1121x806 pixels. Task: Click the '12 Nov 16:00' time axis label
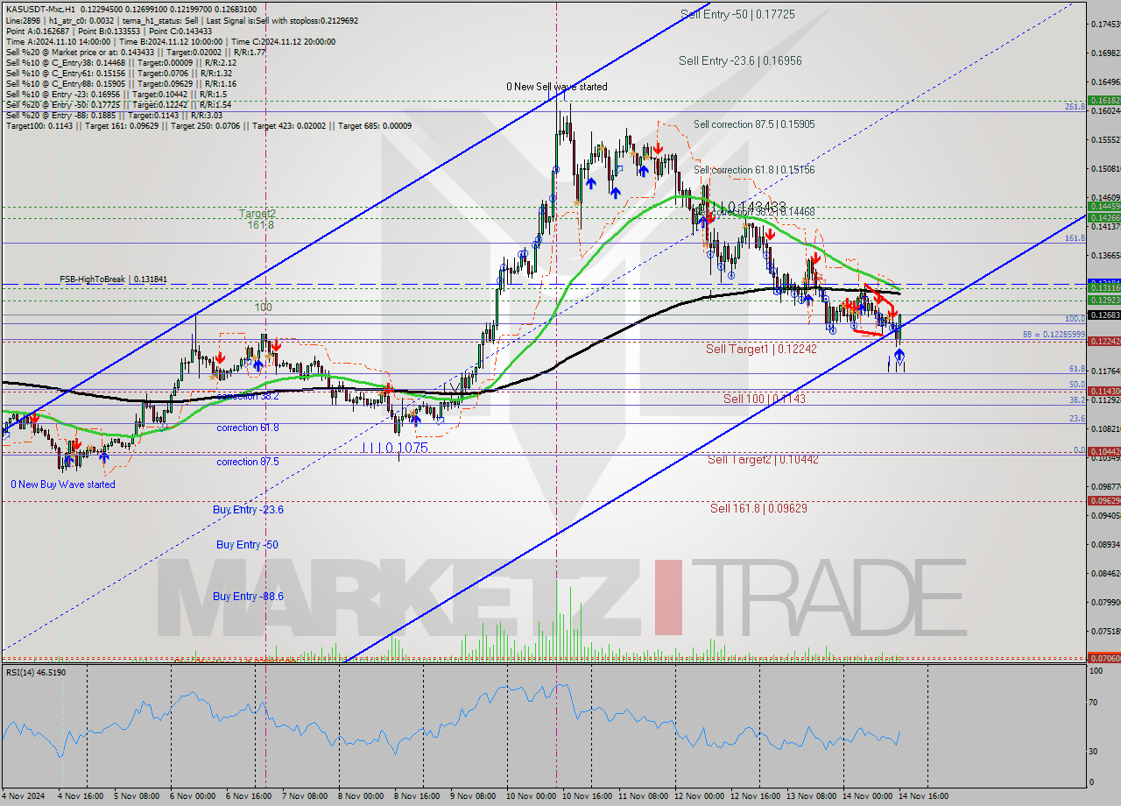coord(755,796)
